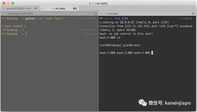Focus the right pane '~ | nc (ssh)' title
197x112 pixels.
(112, 14)
